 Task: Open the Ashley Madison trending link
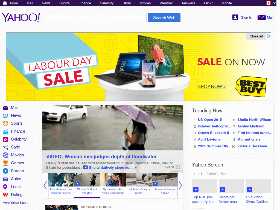pos(251,126)
